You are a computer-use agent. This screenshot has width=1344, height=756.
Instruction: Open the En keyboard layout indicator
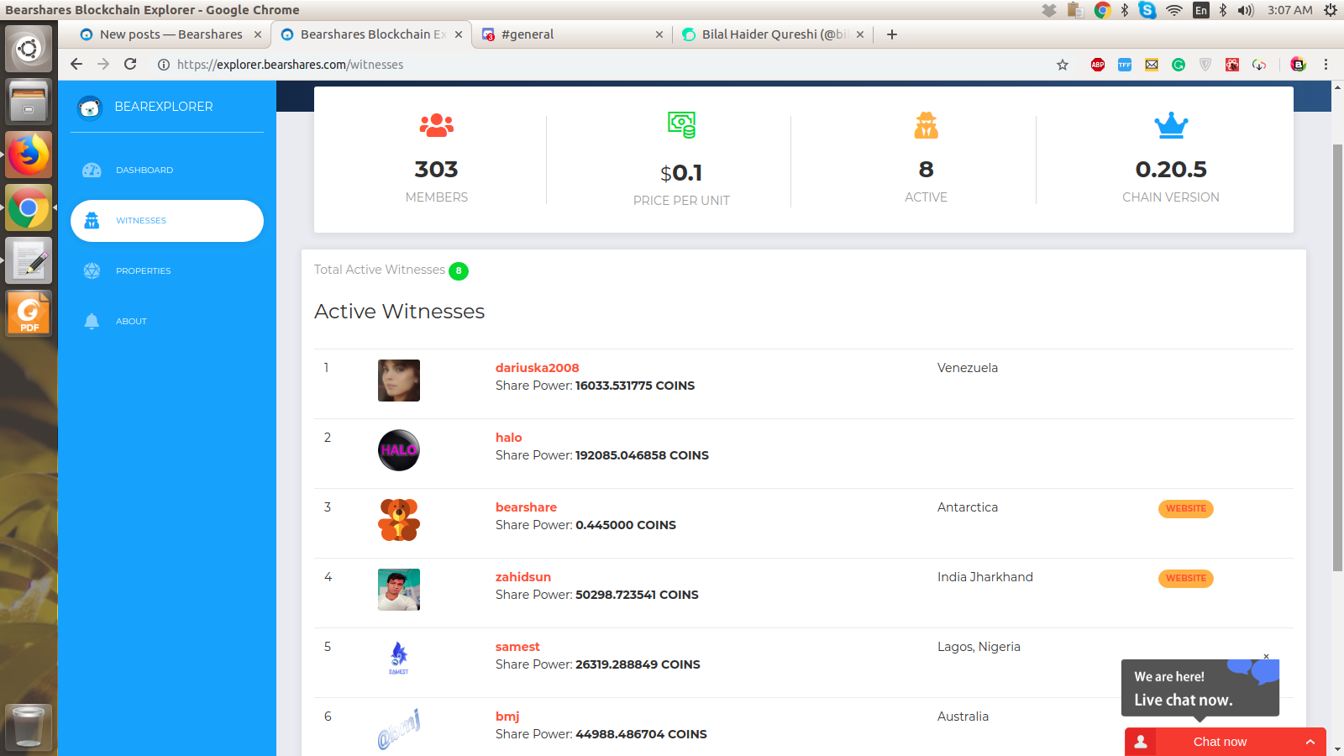(1201, 10)
